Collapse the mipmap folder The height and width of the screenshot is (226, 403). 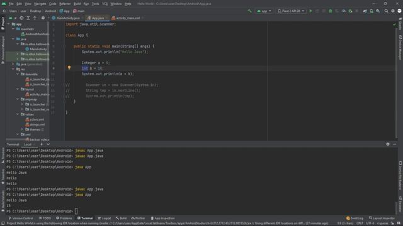pos(18,99)
